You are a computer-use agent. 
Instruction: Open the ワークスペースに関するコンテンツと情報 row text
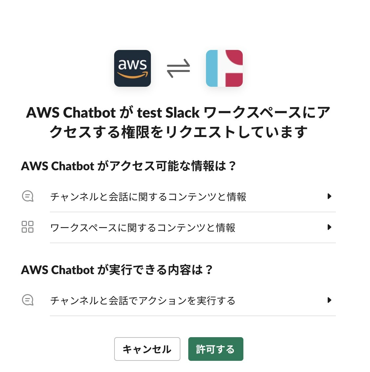[143, 227]
